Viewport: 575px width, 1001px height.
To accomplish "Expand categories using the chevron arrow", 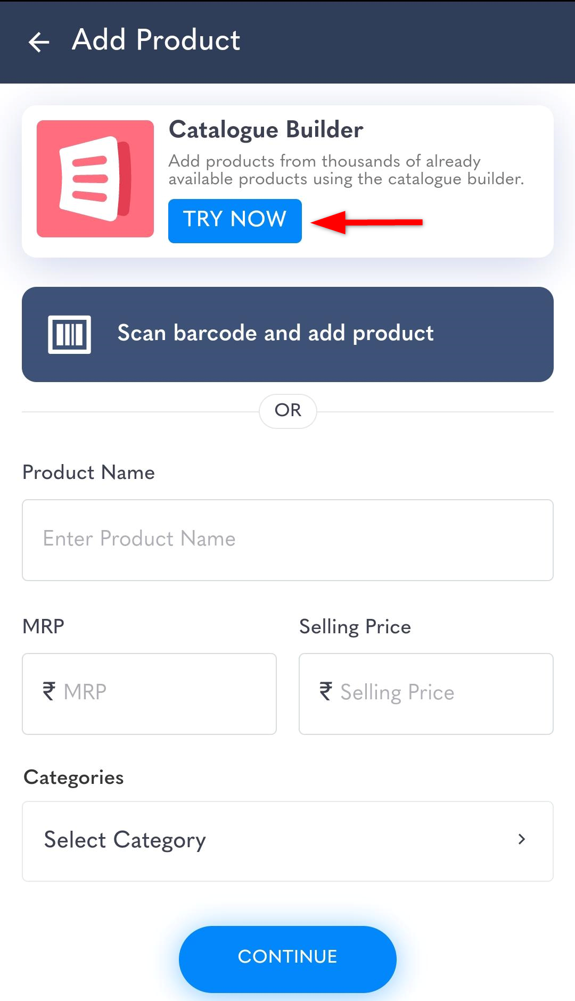I will [522, 839].
